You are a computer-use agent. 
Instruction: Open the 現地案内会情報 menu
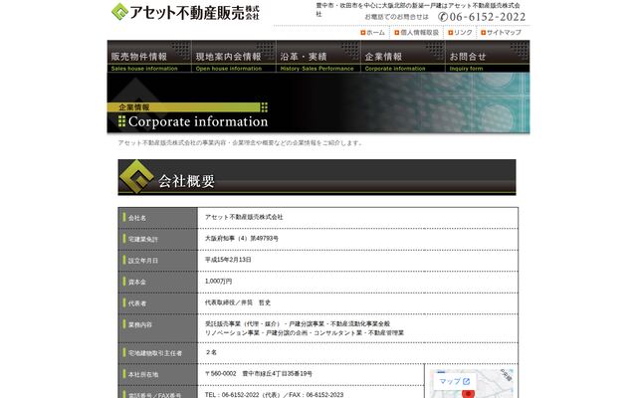click(x=234, y=57)
